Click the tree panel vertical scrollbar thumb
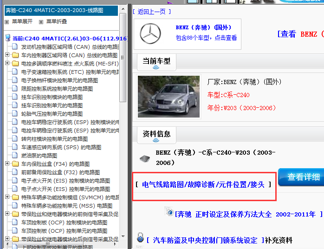This screenshot has height=249, width=324. (x=123, y=58)
